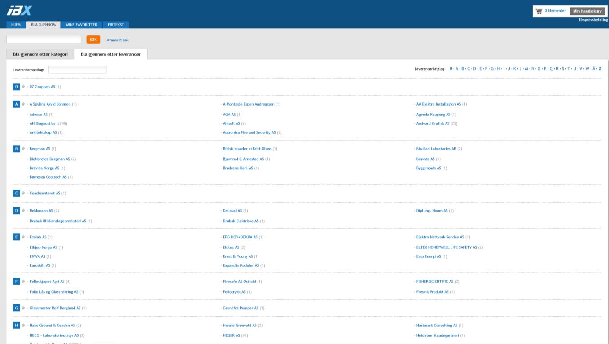Jump to letter Å in Leverandørkatalog index

tap(594, 69)
